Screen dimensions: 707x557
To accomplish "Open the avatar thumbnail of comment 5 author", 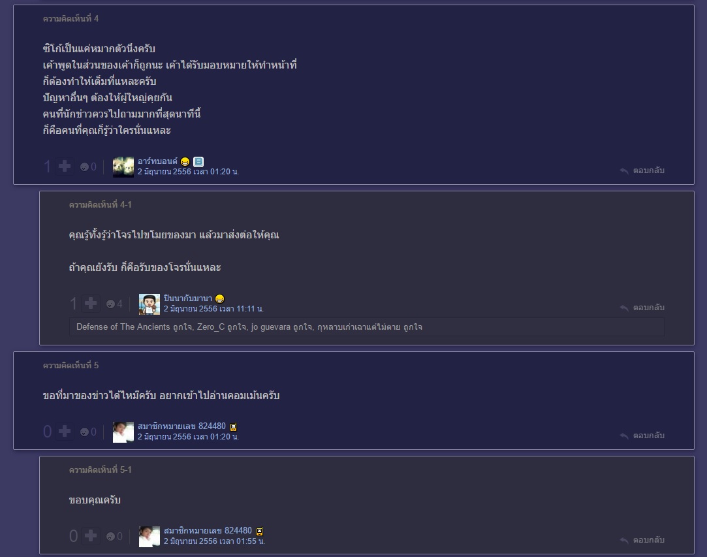I will tap(123, 432).
